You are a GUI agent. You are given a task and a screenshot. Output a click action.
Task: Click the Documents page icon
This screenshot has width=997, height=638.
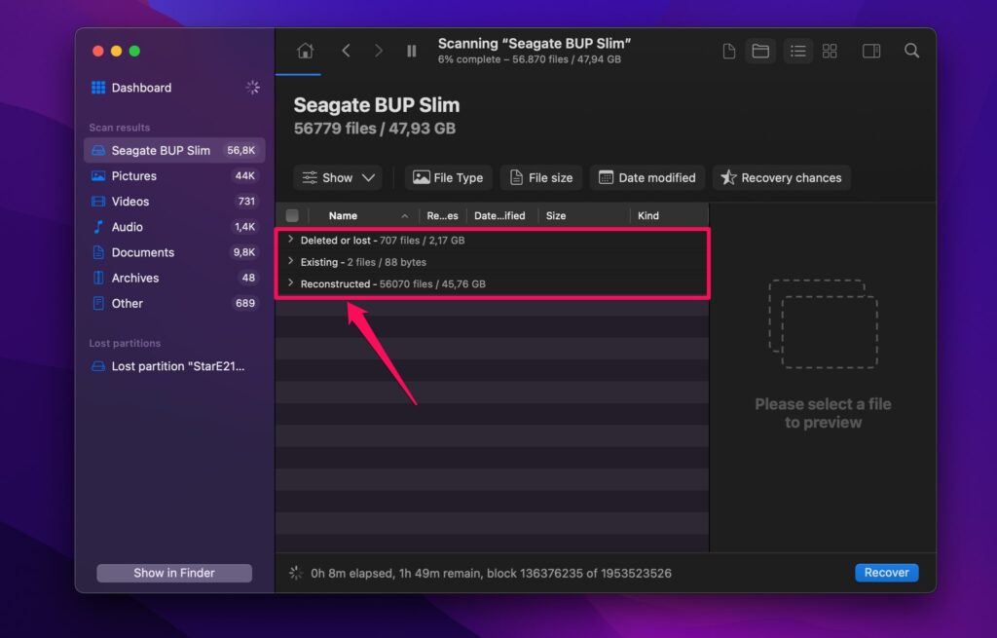[98, 252]
